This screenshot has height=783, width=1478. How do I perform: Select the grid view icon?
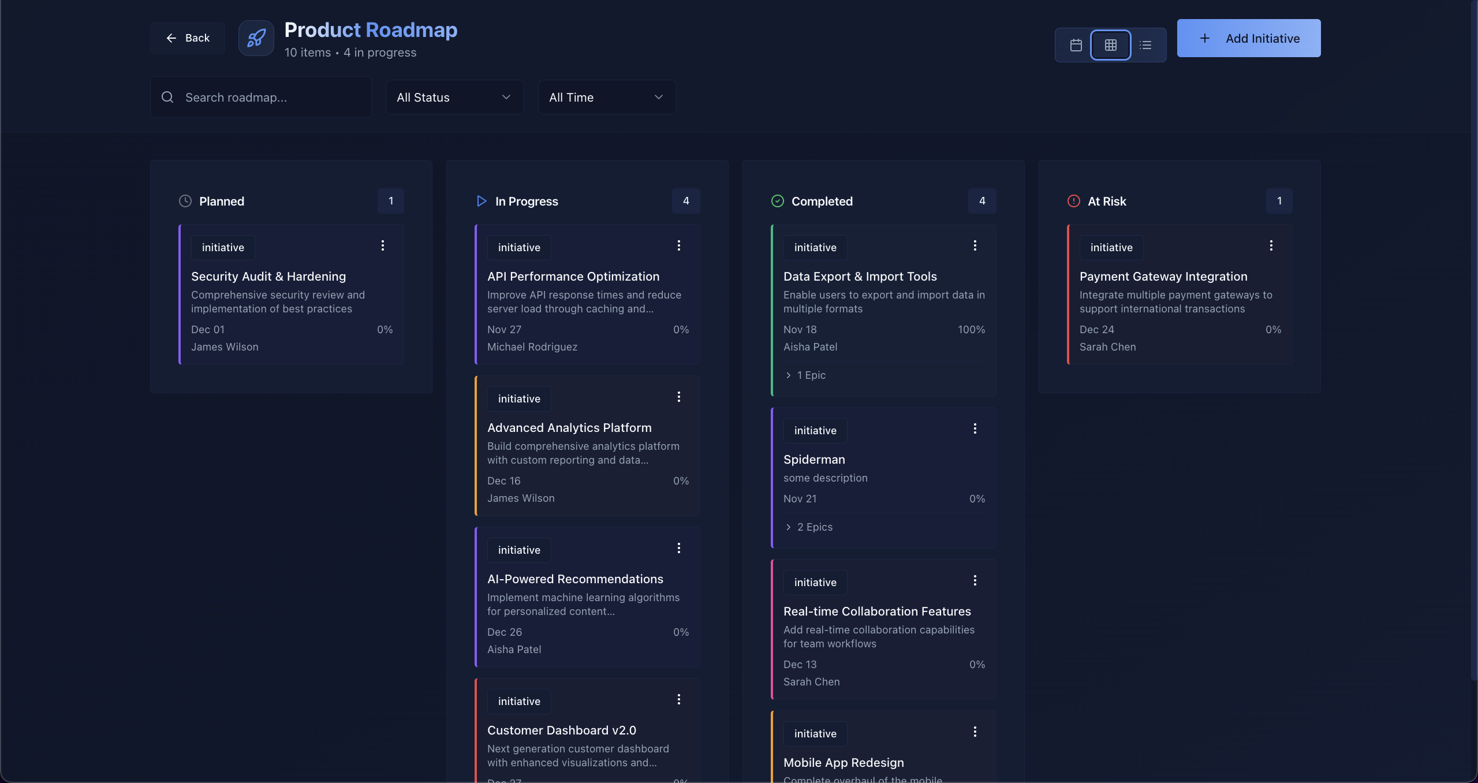pyautogui.click(x=1110, y=44)
